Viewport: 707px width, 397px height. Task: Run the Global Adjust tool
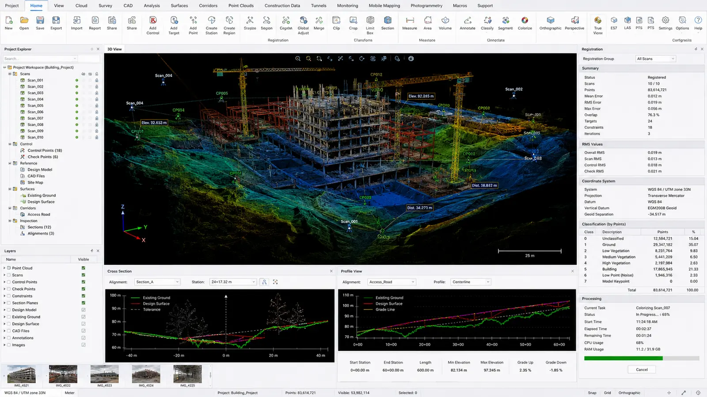tap(303, 20)
